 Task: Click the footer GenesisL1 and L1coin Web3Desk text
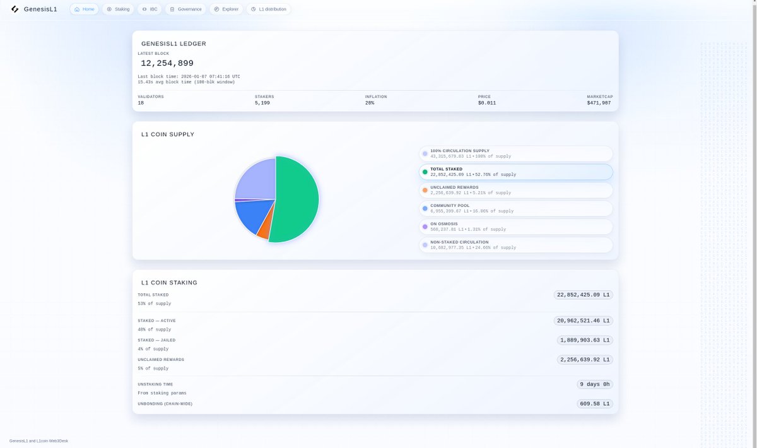pos(38,440)
